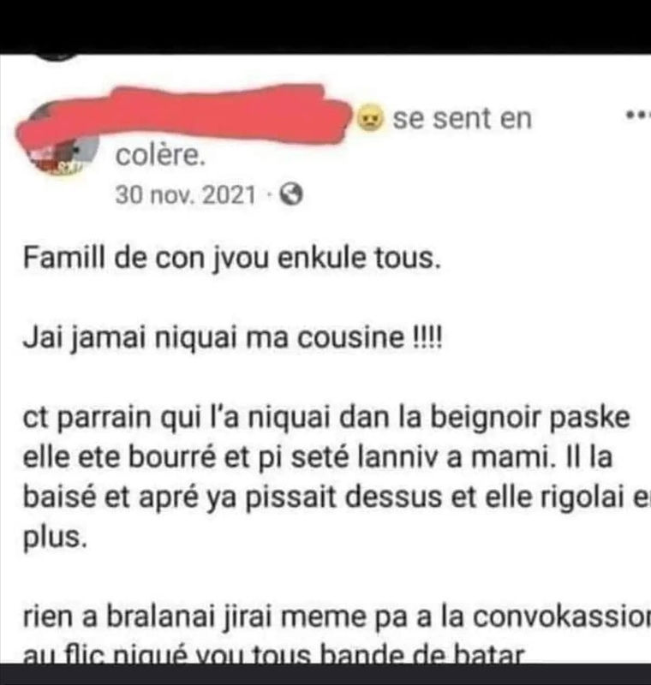Click the standalone word "plus."
The image size is (651, 685).
tap(55, 538)
